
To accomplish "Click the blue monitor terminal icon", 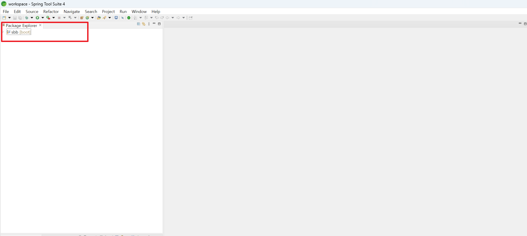I will [x=116, y=18].
